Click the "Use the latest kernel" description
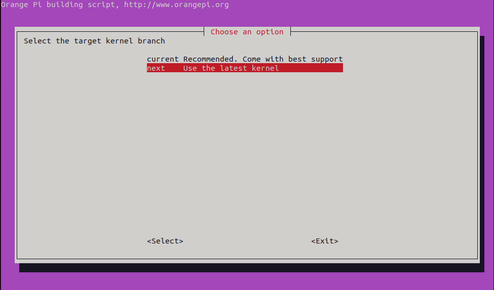494x290 pixels. (x=231, y=68)
